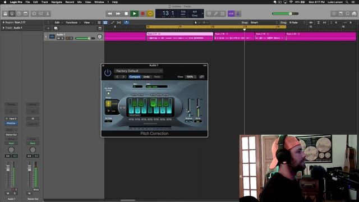Open the List Editors button
Viewport: 359px width, 202px height.
coord(334,13)
